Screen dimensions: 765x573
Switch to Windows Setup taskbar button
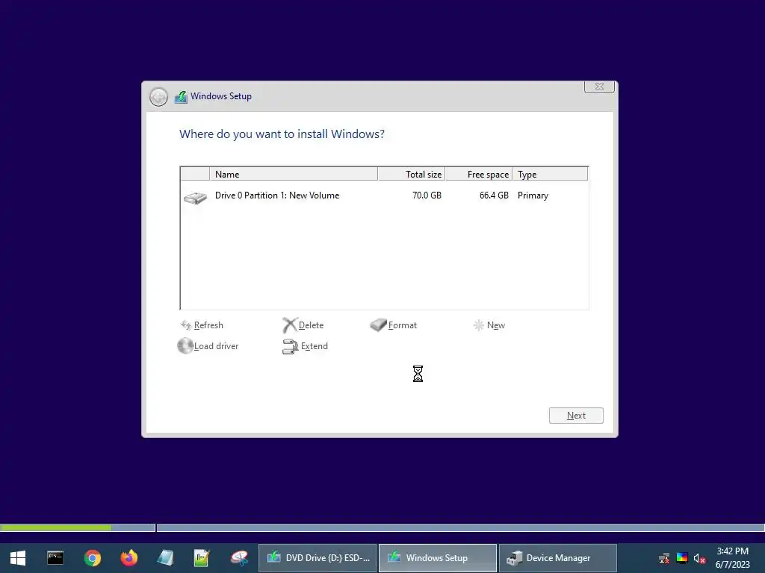(x=438, y=558)
